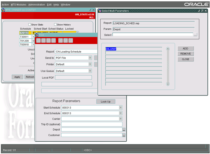Click the Select Multi Parameters window icon
The height and width of the screenshot is (154, 210).
[x=100, y=11]
